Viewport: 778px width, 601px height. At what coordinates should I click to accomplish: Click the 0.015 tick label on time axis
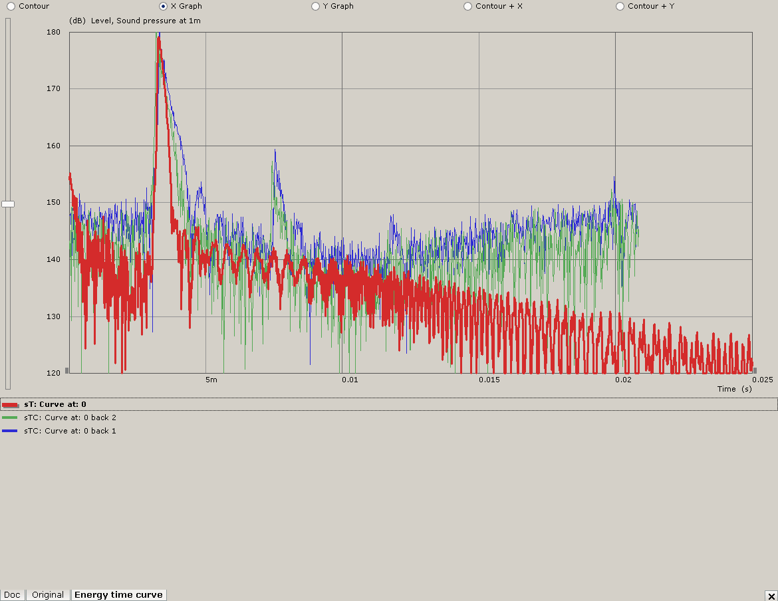coord(489,380)
